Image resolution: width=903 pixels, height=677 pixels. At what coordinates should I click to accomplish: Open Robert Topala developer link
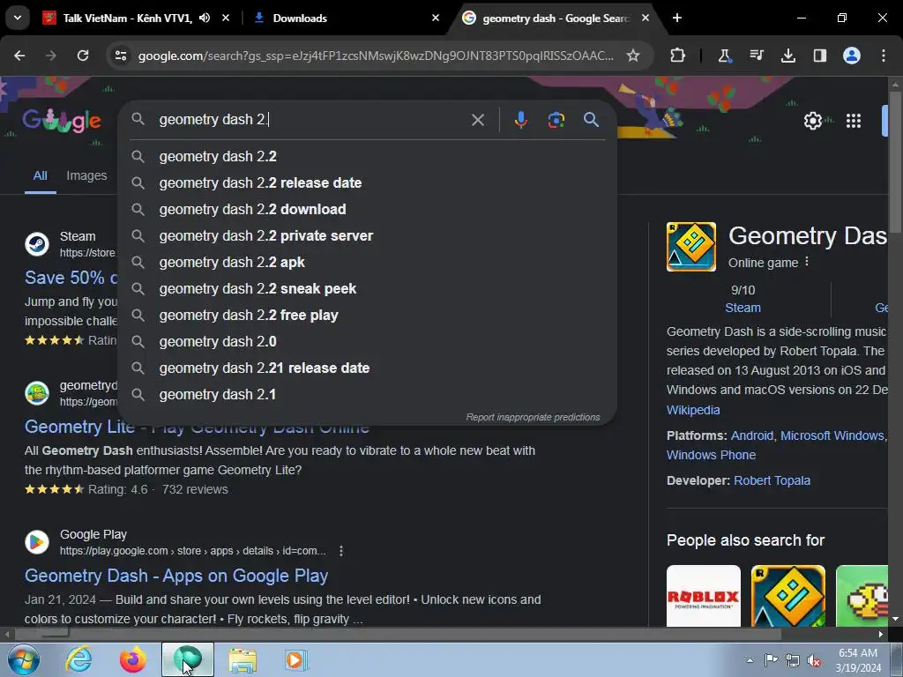772,480
